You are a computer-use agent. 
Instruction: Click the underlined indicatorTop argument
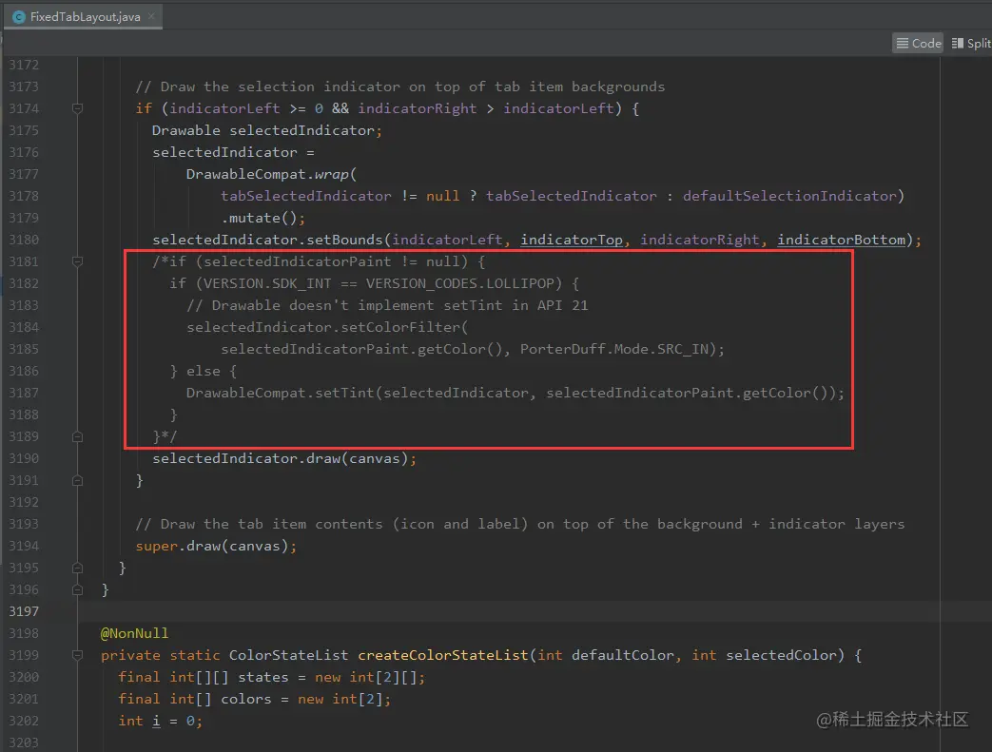tap(572, 240)
